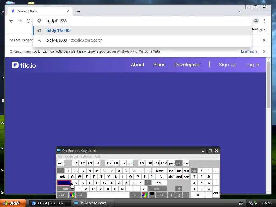Follow the Learn more link
The width and height of the screenshot is (276, 207).
click(x=249, y=51)
